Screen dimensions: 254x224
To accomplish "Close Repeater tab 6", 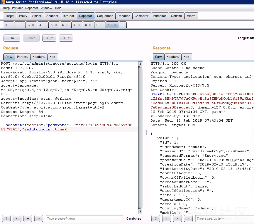I will (x=67, y=25).
